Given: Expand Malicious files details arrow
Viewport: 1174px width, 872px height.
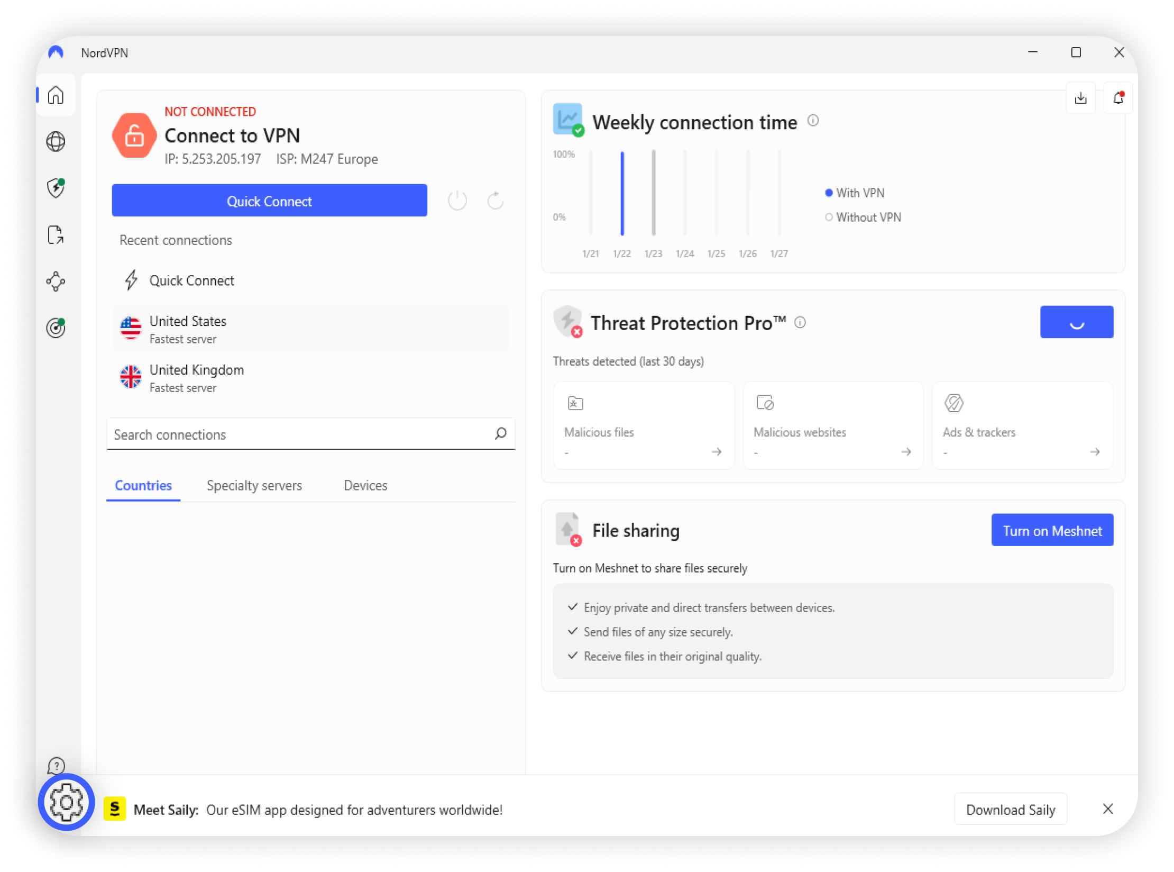Looking at the screenshot, I should 717,451.
